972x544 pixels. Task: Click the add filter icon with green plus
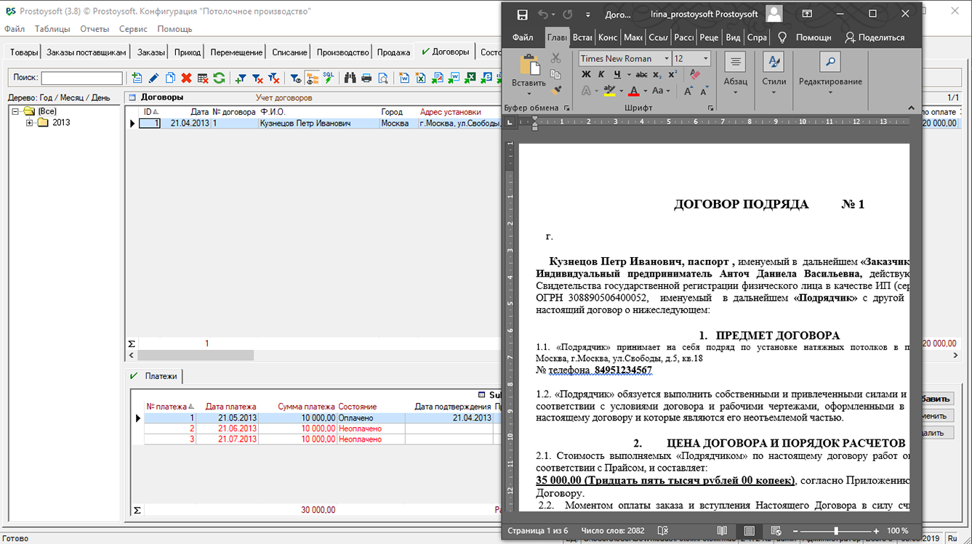click(x=241, y=78)
